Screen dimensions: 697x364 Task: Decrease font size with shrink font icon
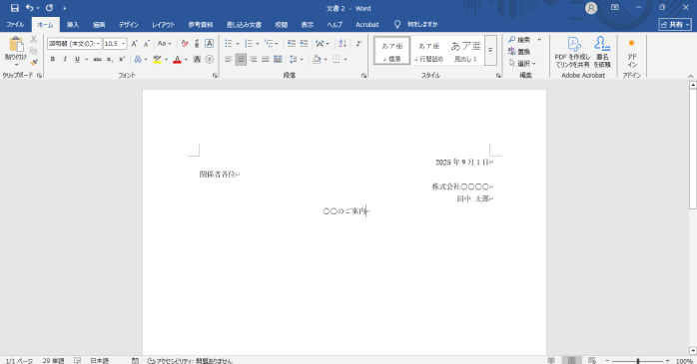click(x=147, y=44)
